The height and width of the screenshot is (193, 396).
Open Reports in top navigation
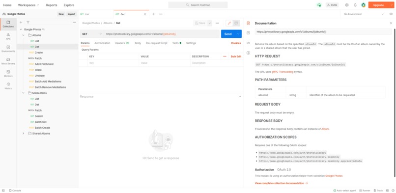52,5
